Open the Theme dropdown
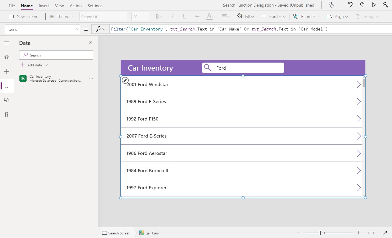This screenshot has width=392, height=238. (x=62, y=16)
